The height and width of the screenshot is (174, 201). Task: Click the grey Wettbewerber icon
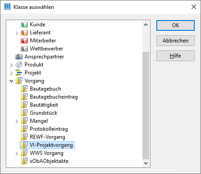24,49
